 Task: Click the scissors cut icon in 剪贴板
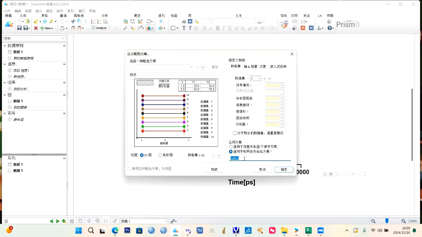(73, 21)
